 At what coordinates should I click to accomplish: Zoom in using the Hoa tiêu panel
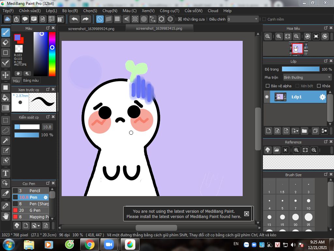[x=279, y=37]
